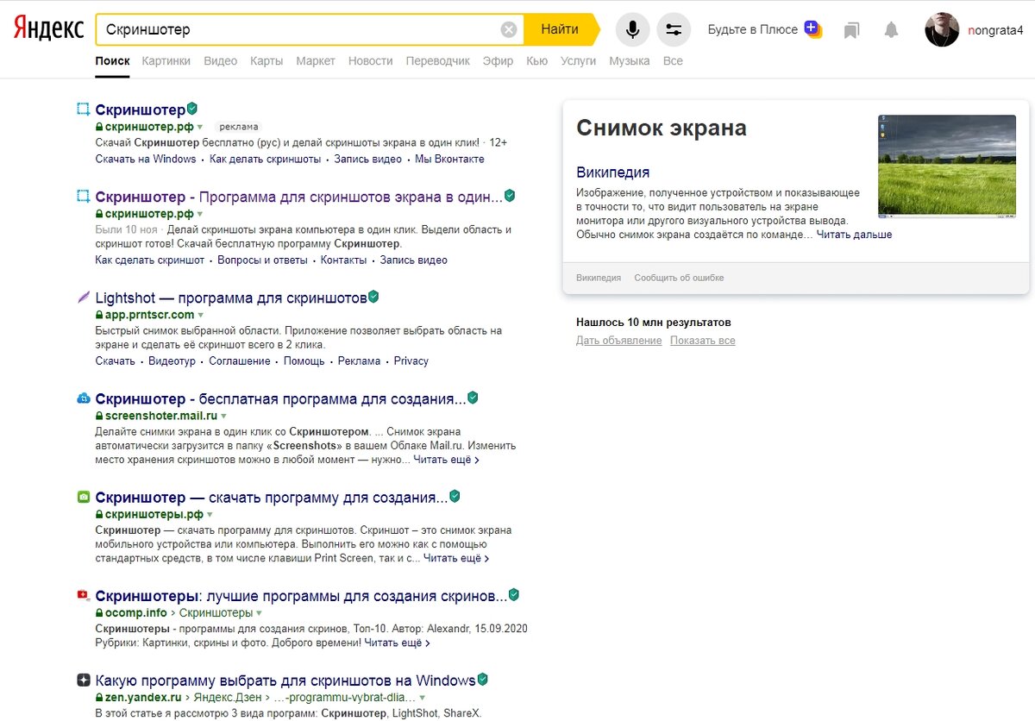Open Запись видео sitelink under ad
This screenshot has height=721, width=1035.
tap(368, 159)
